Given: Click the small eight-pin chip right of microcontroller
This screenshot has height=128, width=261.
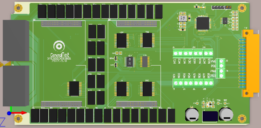Looking at the screenshot, I should 225,21.
